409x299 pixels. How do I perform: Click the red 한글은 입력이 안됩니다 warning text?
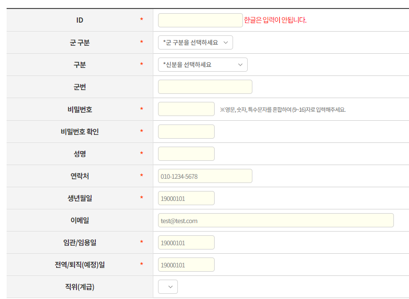pyautogui.click(x=275, y=20)
